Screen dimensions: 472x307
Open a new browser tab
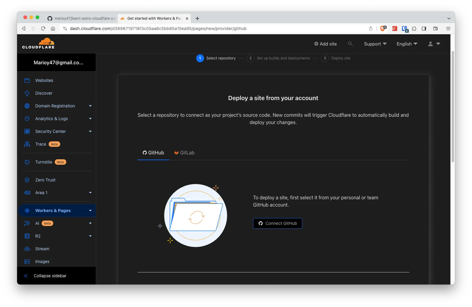point(197,19)
